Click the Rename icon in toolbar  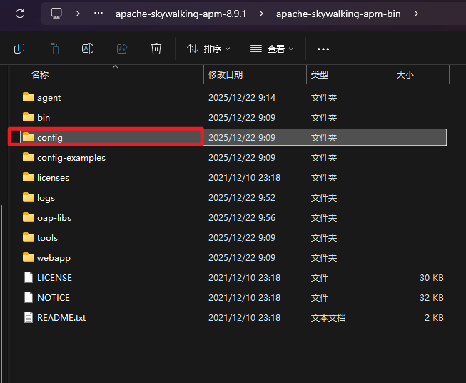[x=88, y=49]
